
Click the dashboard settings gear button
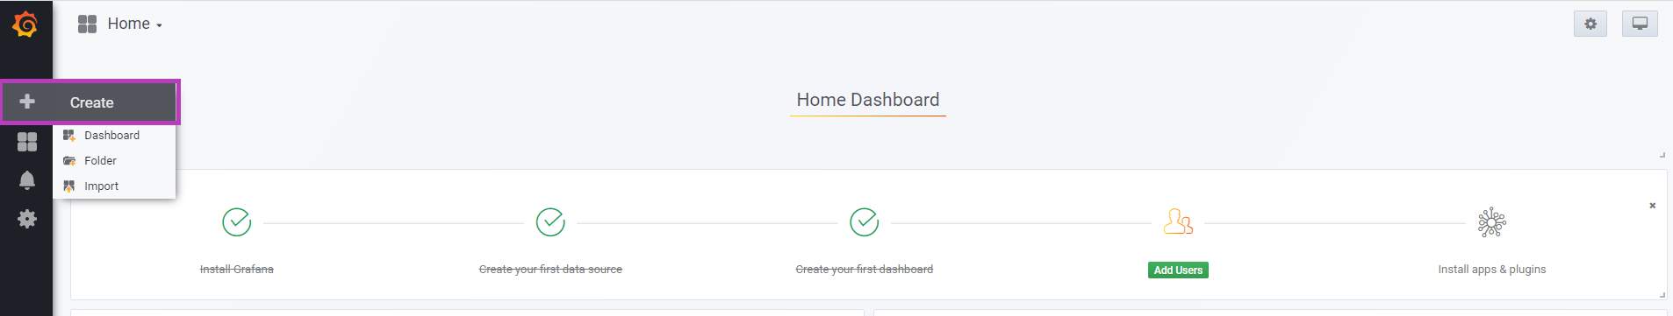pyautogui.click(x=1590, y=24)
